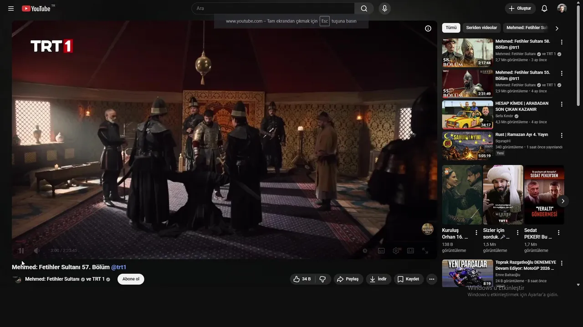Open options for Kuruluş Orhan short

pos(476,233)
